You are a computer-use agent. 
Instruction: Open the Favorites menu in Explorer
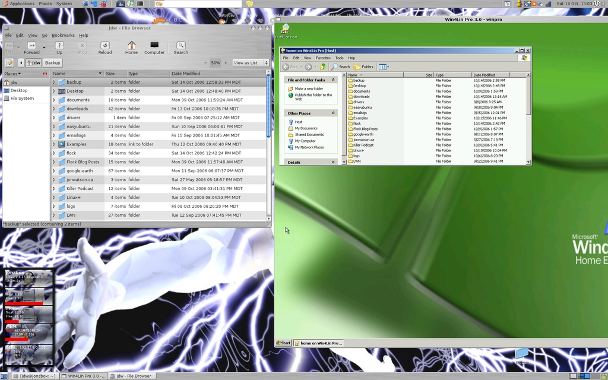tap(323, 58)
